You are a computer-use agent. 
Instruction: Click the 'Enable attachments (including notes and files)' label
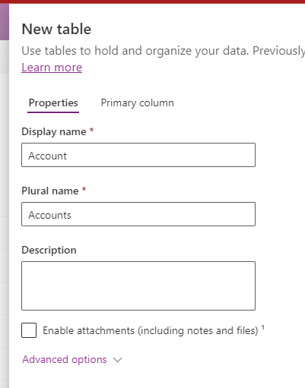[151, 330]
